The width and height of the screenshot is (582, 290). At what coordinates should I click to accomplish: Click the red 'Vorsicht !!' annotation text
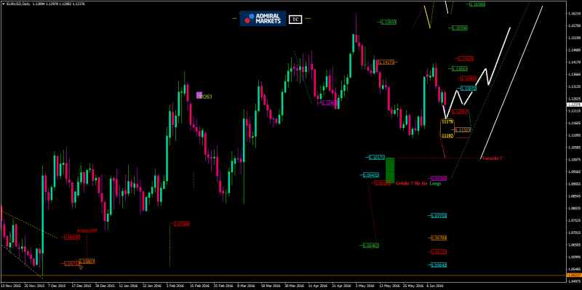pyautogui.click(x=492, y=158)
